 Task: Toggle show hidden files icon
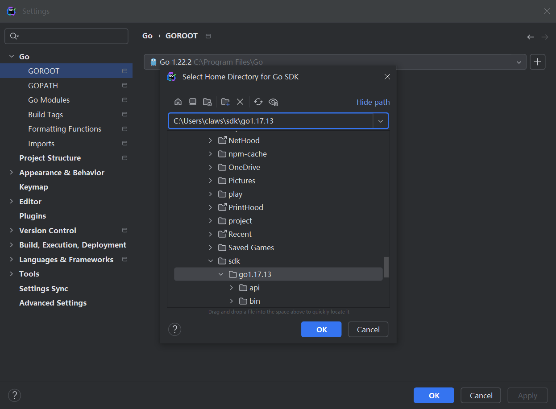[x=274, y=102]
